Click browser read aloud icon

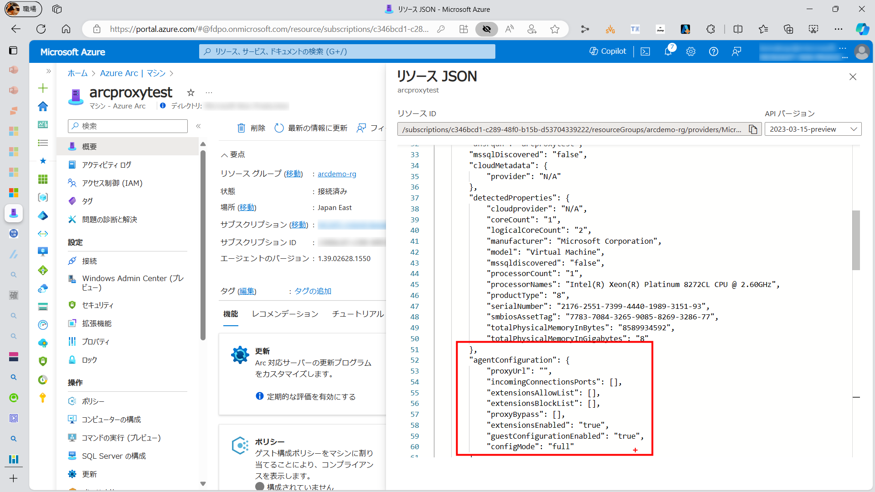click(x=509, y=29)
